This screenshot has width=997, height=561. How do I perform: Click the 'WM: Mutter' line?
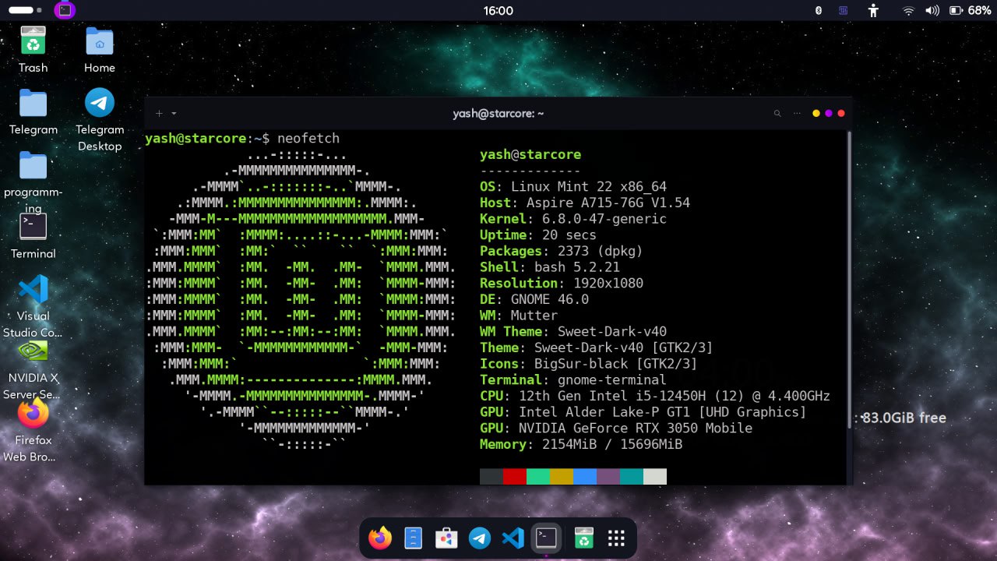coord(519,316)
